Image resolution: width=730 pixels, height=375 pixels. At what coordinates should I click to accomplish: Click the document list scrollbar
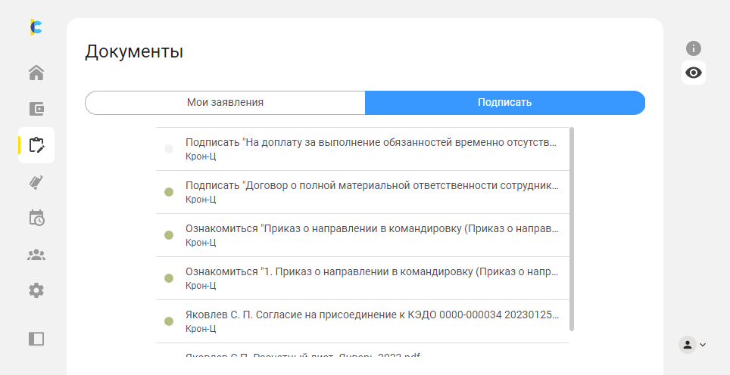click(572, 227)
